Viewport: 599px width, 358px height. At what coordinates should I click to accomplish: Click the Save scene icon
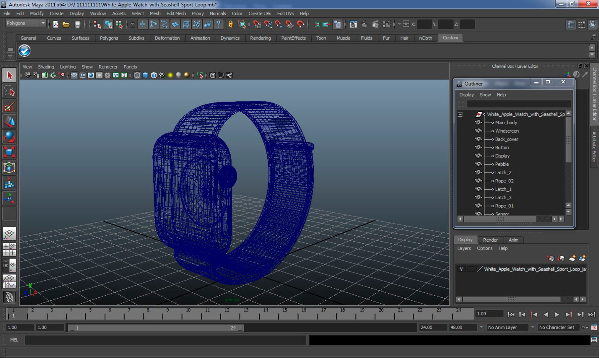(77, 24)
